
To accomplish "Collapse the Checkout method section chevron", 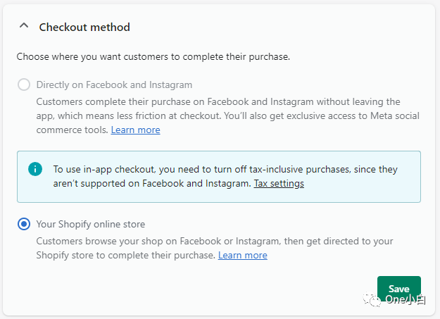I will 24,26.
